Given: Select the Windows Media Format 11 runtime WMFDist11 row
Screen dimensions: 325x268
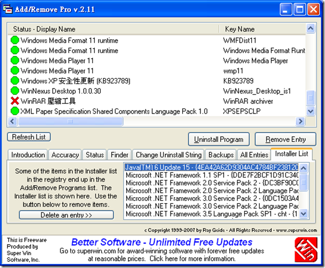Looking at the screenshot, I should [157, 40].
